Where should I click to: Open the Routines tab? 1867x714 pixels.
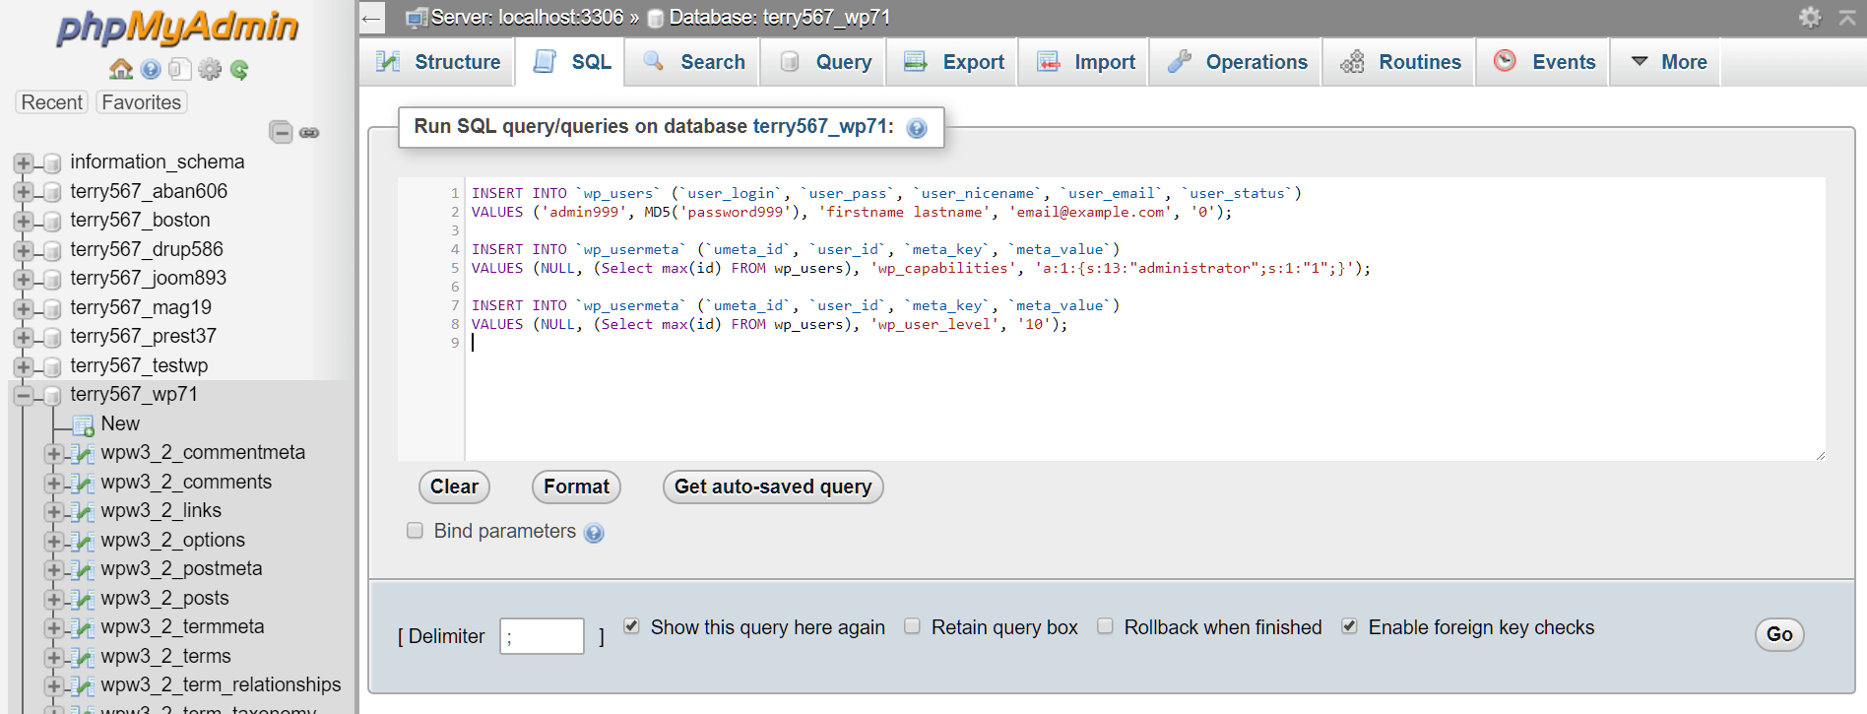point(1399,62)
